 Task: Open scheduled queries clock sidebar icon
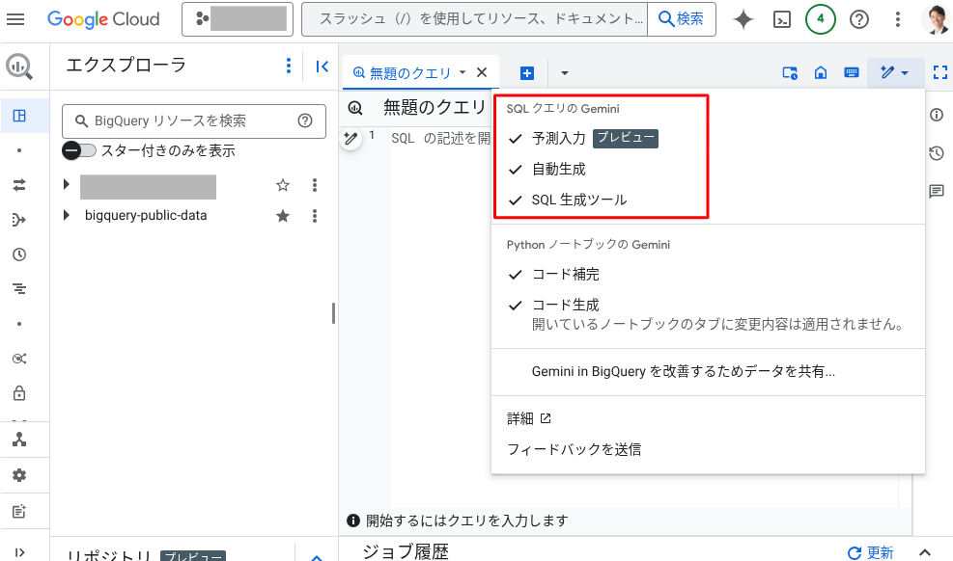point(19,254)
